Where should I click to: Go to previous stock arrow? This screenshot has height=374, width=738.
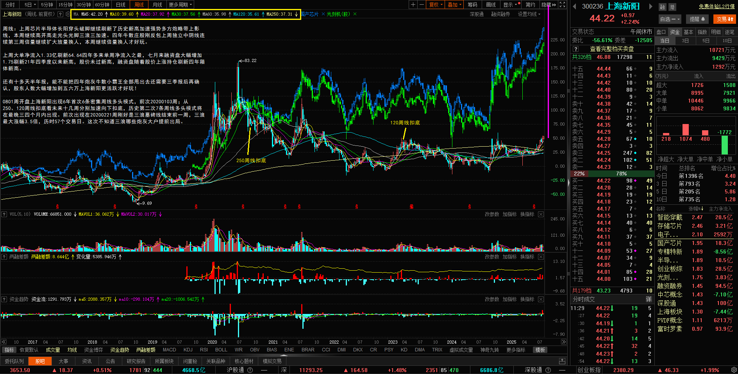[574, 6]
